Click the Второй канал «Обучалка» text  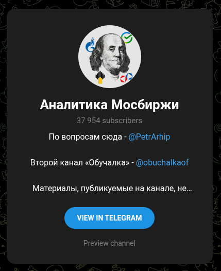(80, 162)
